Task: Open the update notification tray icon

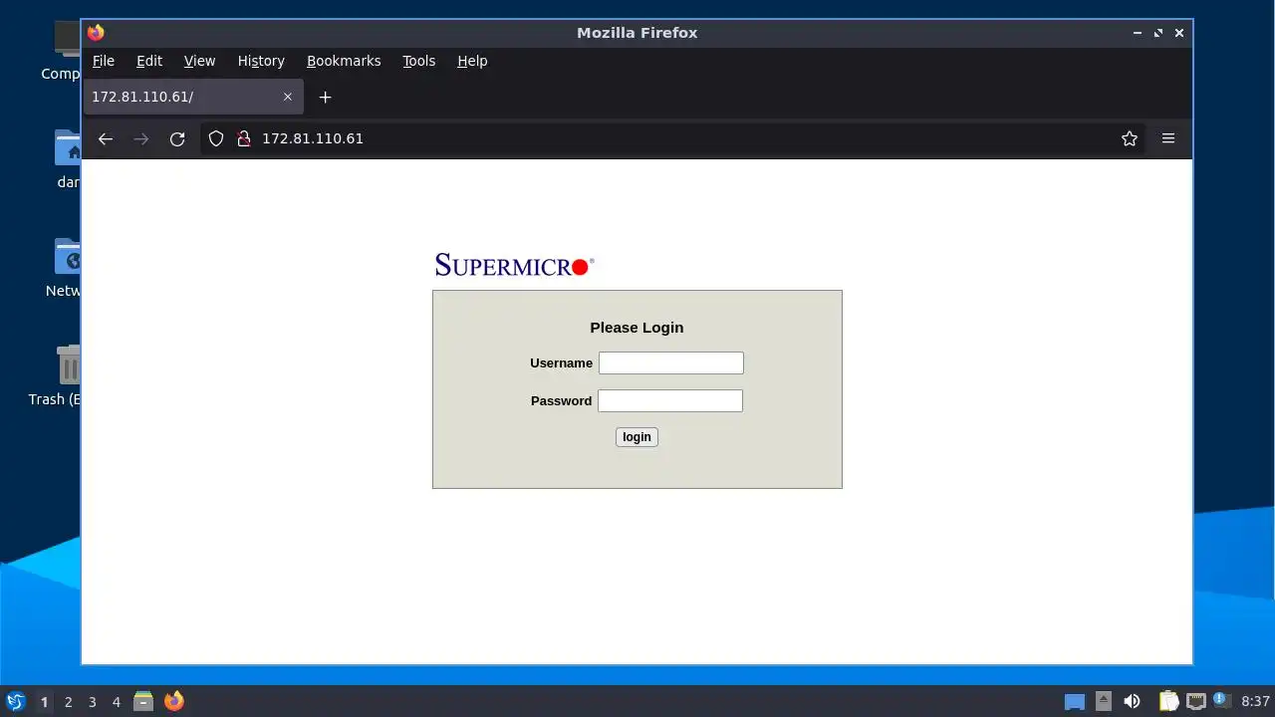Action: (1221, 701)
